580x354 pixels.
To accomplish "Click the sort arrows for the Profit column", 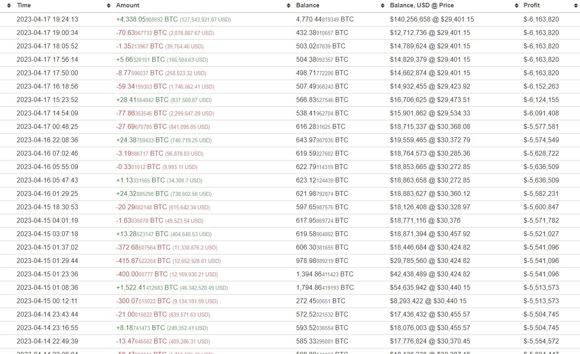I will (576, 5).
